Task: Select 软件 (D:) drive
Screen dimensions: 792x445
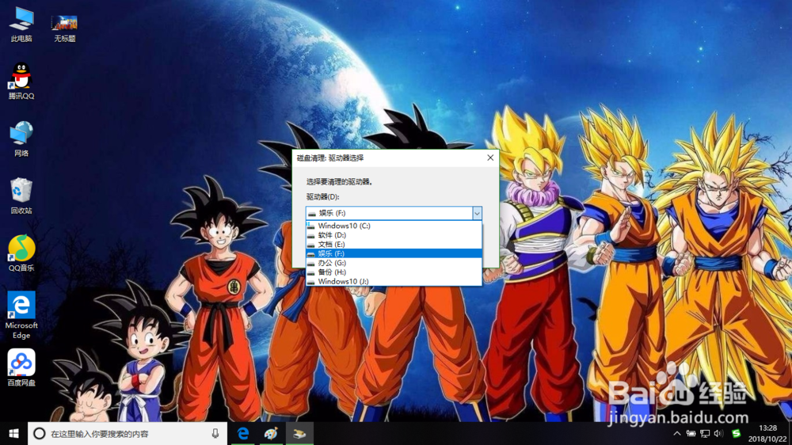Action: (x=394, y=235)
